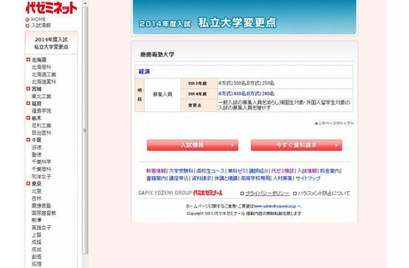Select 自治医科 in the list
The height and width of the screenshot is (268, 409).
[x=41, y=133]
